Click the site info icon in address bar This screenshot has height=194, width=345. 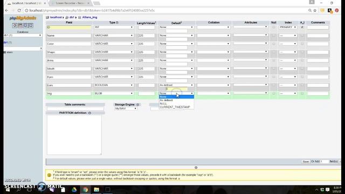[26, 10]
